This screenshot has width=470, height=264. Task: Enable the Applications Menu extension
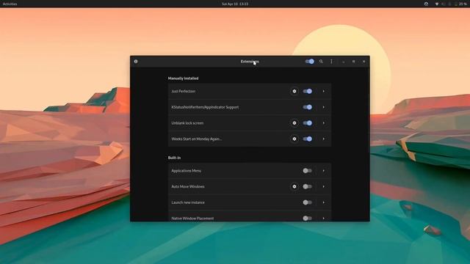(x=308, y=171)
